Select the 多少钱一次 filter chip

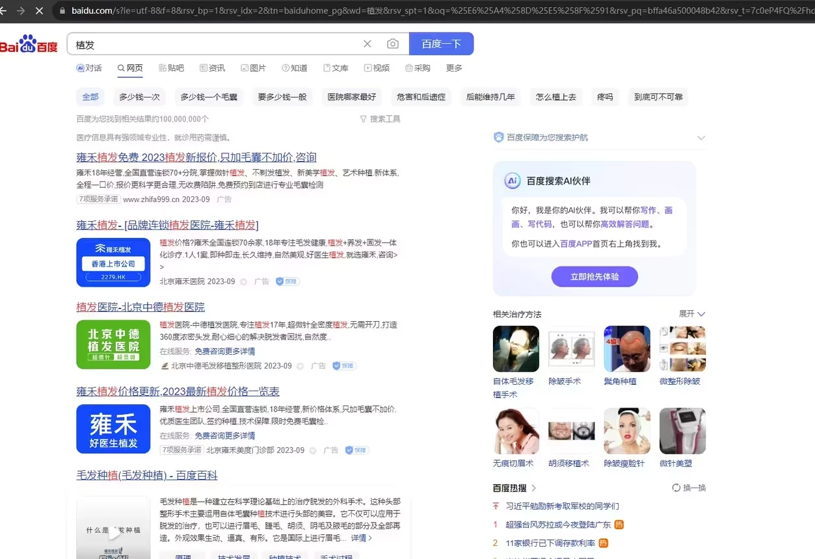(139, 97)
